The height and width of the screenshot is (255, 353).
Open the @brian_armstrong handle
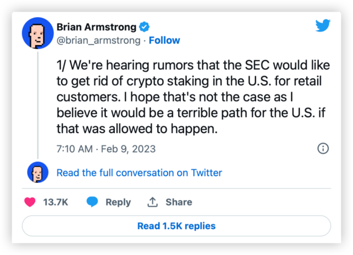pyautogui.click(x=99, y=40)
